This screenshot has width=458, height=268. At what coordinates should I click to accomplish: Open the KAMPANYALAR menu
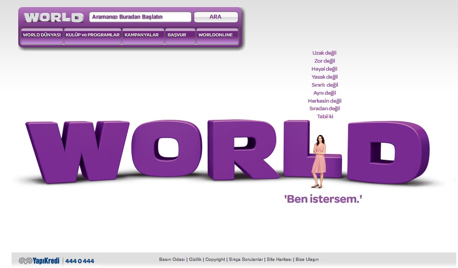pyautogui.click(x=143, y=36)
